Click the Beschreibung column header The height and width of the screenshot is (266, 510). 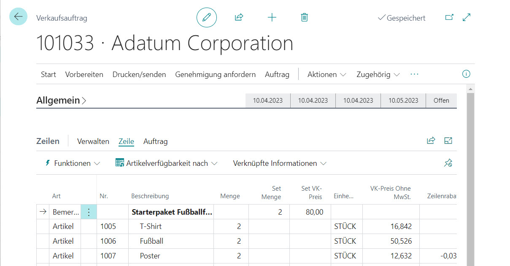150,196
